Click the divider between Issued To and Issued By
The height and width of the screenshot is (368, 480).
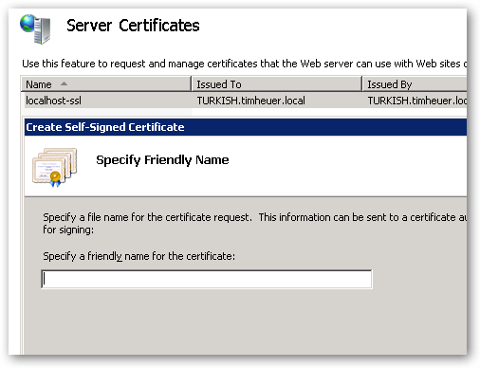coord(362,84)
